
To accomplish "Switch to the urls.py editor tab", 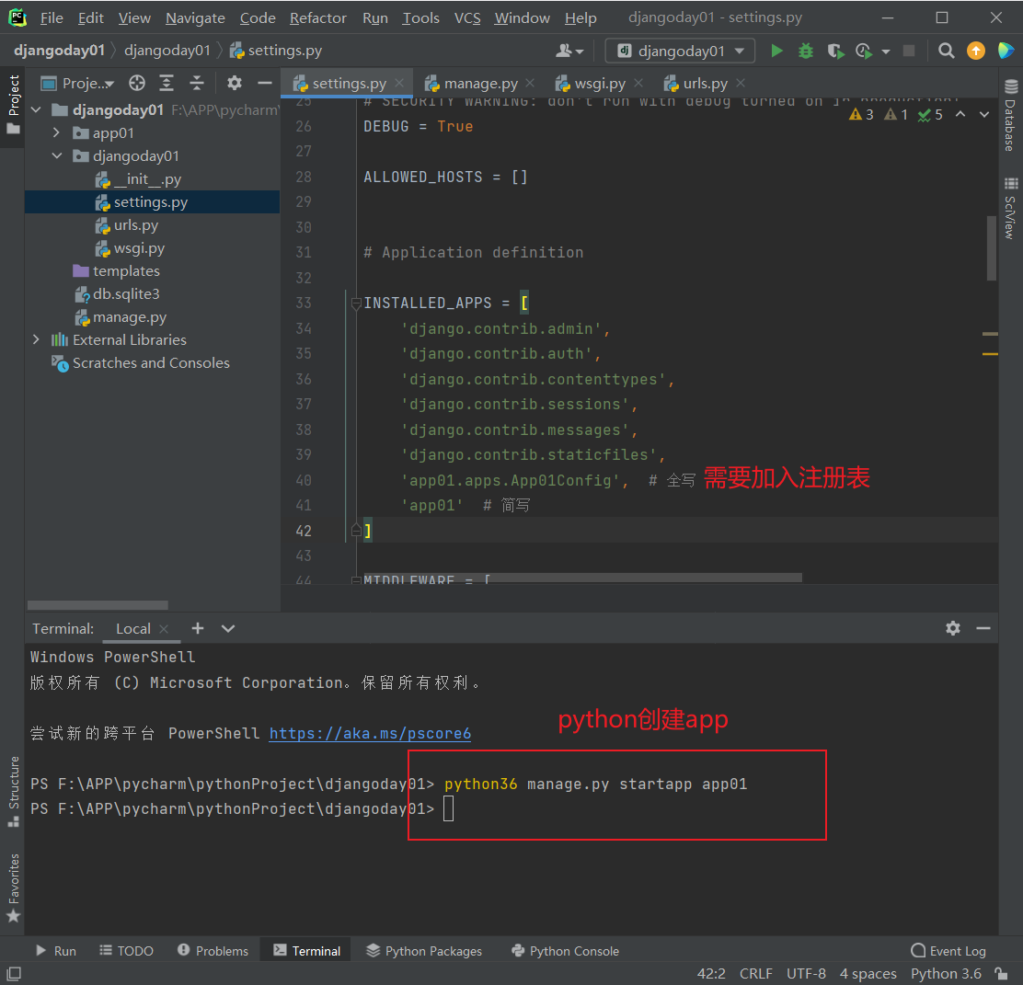I will 704,84.
